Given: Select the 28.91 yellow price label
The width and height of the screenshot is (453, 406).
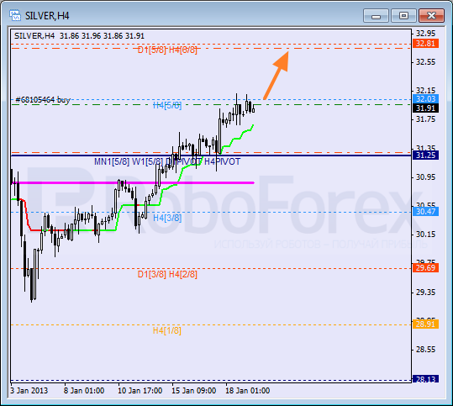Looking at the screenshot, I should click(x=425, y=324).
